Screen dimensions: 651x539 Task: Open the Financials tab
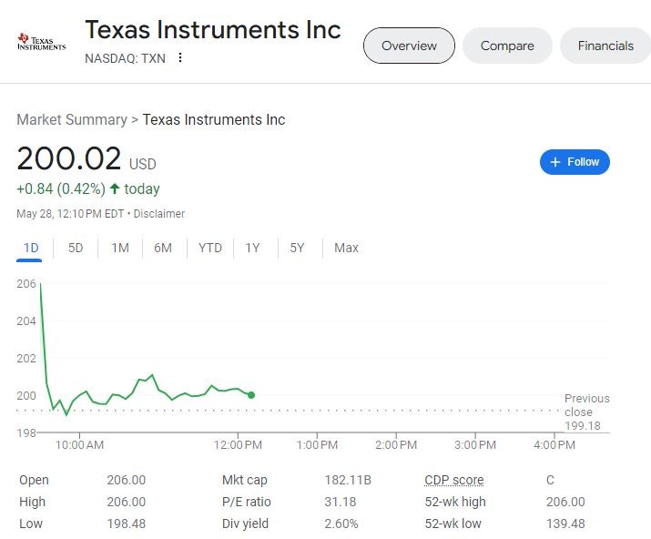[x=605, y=46]
